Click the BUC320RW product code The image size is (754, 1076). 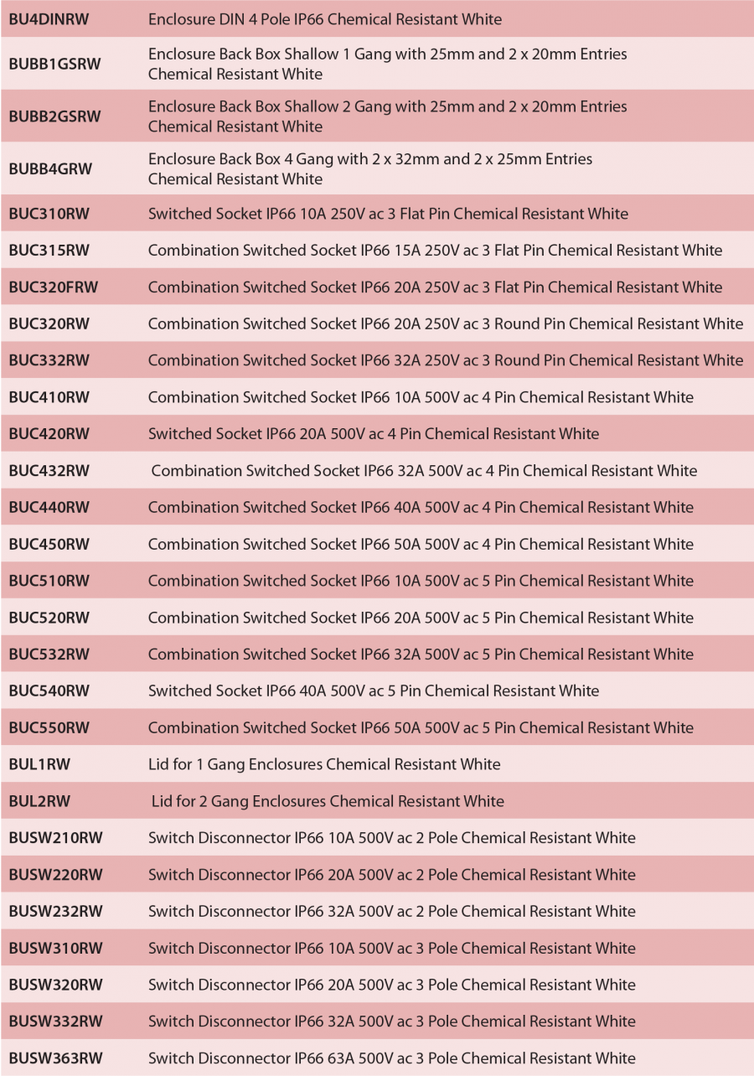tap(49, 323)
